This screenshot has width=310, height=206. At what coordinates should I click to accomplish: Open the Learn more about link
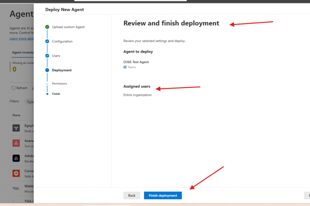[21, 39]
